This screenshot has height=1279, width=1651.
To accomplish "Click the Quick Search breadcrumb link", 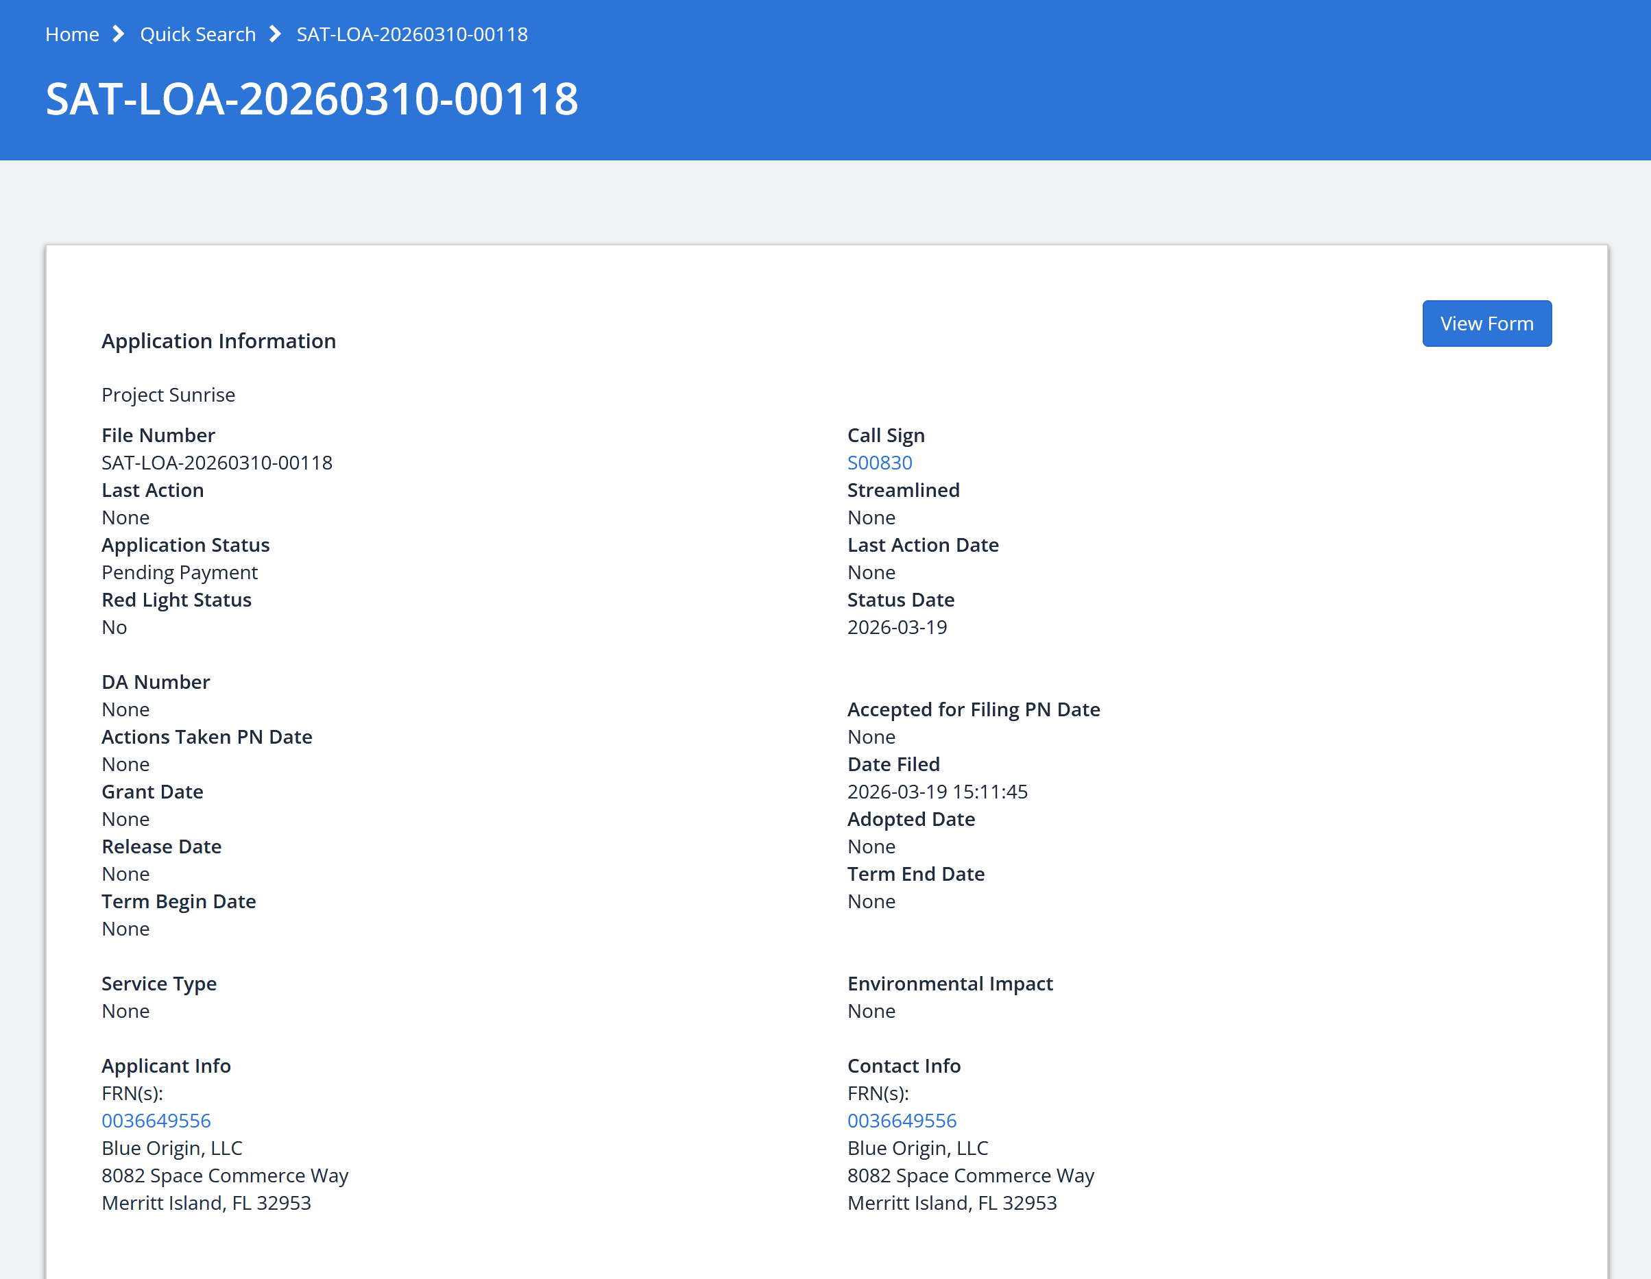I will point(197,35).
